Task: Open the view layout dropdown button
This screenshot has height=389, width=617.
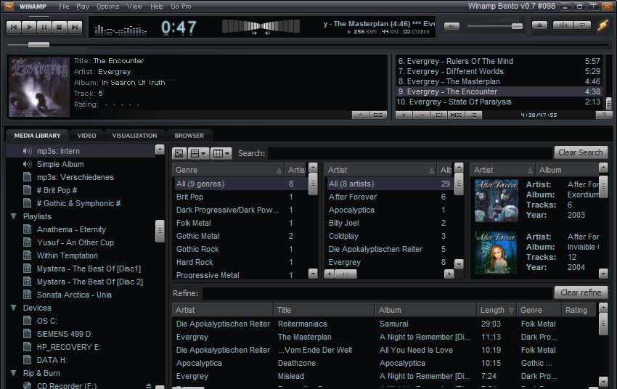Action: point(198,153)
